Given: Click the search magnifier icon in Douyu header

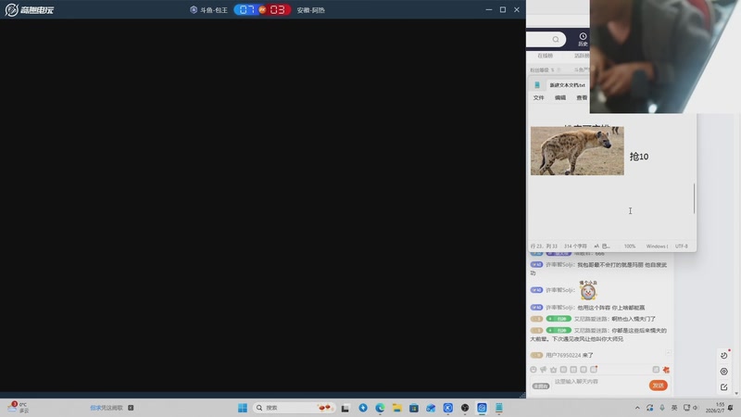Looking at the screenshot, I should 556,40.
